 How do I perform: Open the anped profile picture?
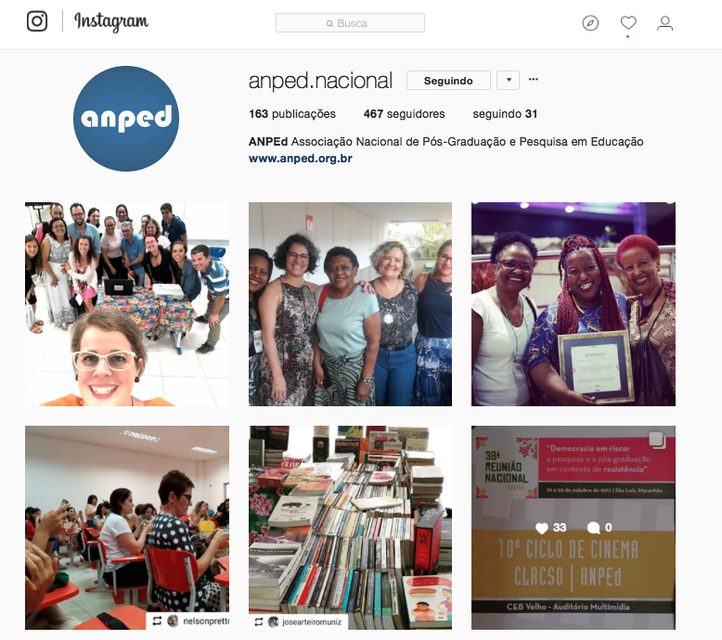click(126, 119)
